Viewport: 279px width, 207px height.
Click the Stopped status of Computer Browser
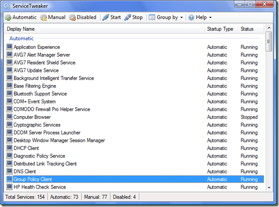click(x=249, y=117)
